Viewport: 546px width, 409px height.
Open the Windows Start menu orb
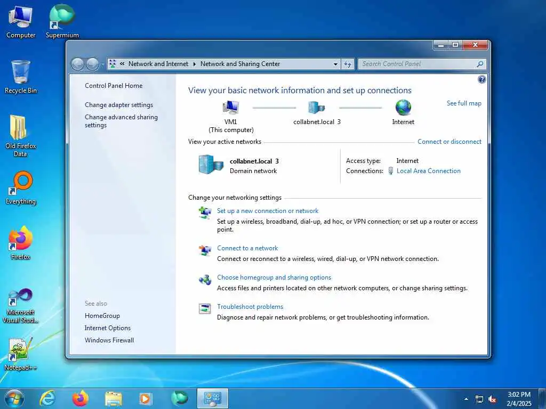(14, 398)
